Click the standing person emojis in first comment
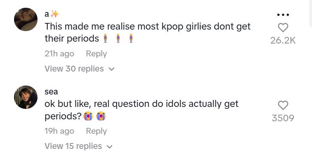Image resolution: width=312 pixels, height=159 pixels. pos(118,39)
